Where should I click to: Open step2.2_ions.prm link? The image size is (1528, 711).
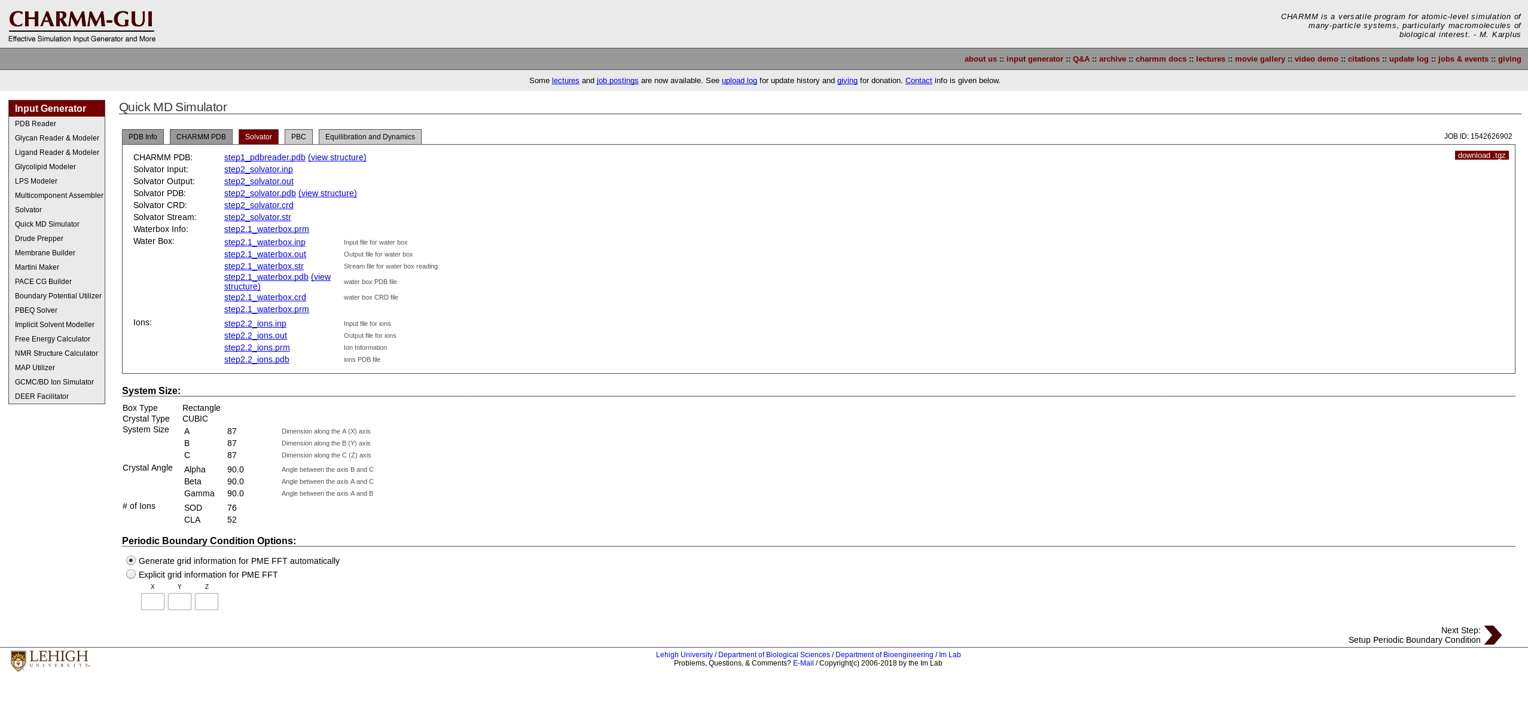pyautogui.click(x=257, y=347)
